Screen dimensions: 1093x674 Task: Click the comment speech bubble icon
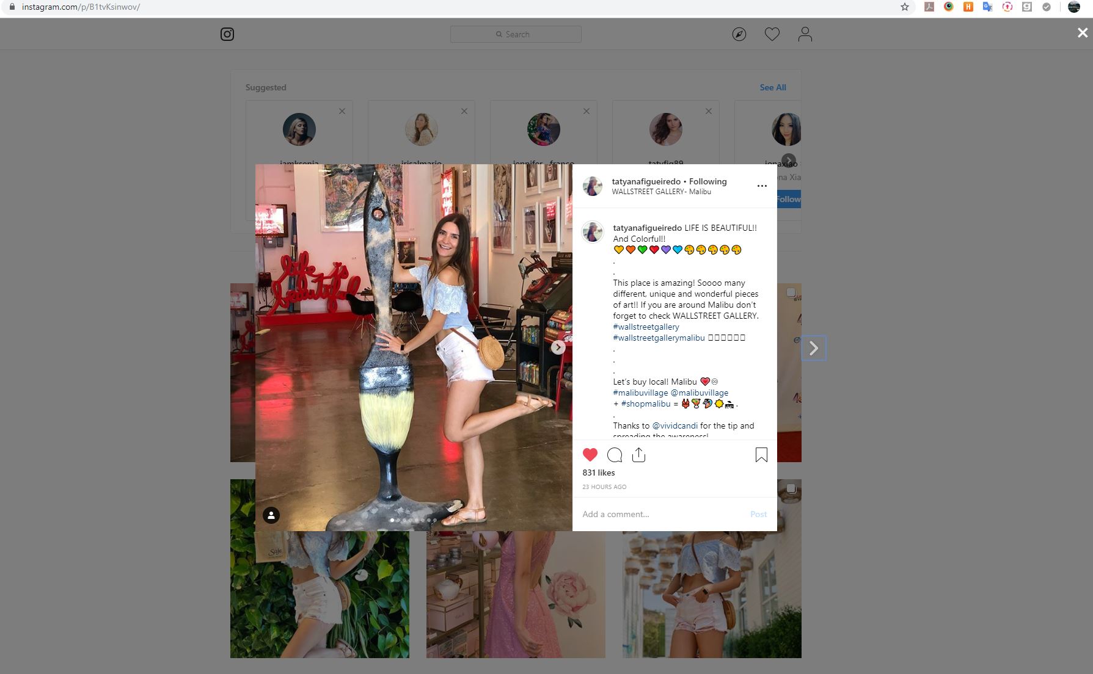(x=615, y=455)
